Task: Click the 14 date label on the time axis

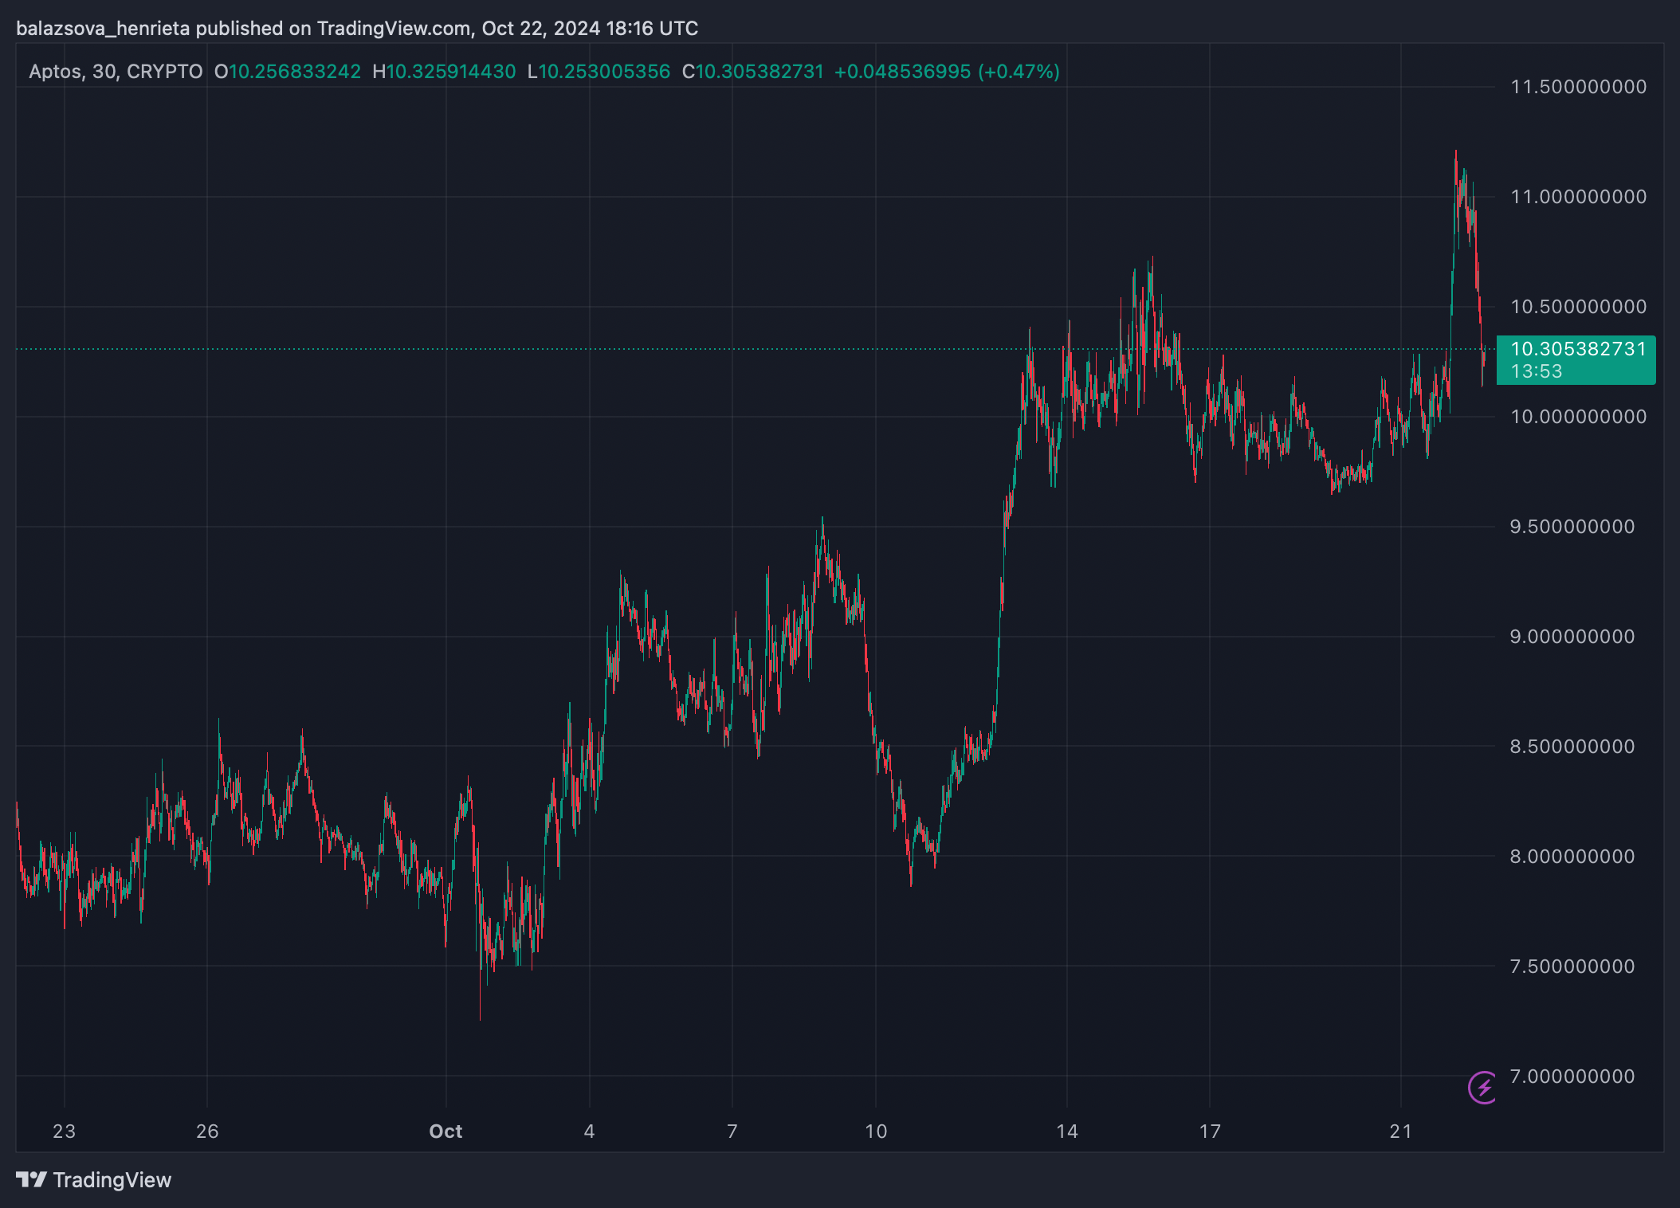Action: tap(1066, 1132)
